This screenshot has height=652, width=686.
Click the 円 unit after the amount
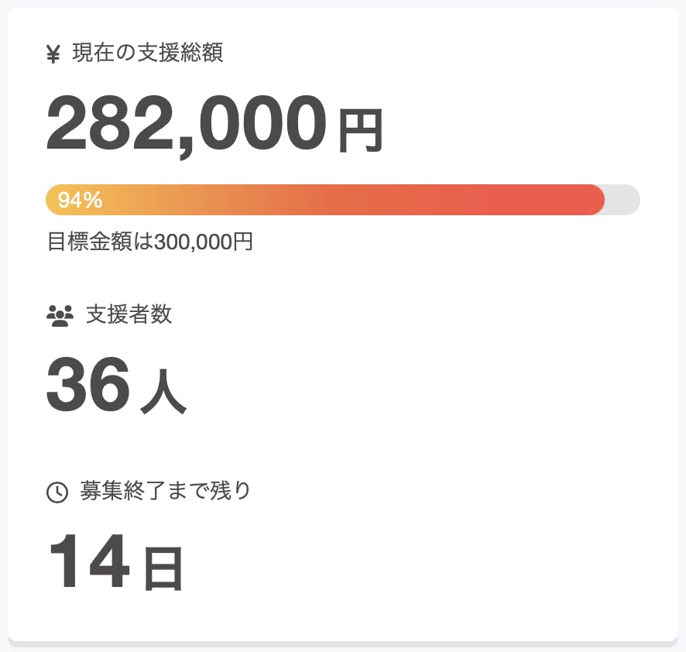pyautogui.click(x=360, y=132)
